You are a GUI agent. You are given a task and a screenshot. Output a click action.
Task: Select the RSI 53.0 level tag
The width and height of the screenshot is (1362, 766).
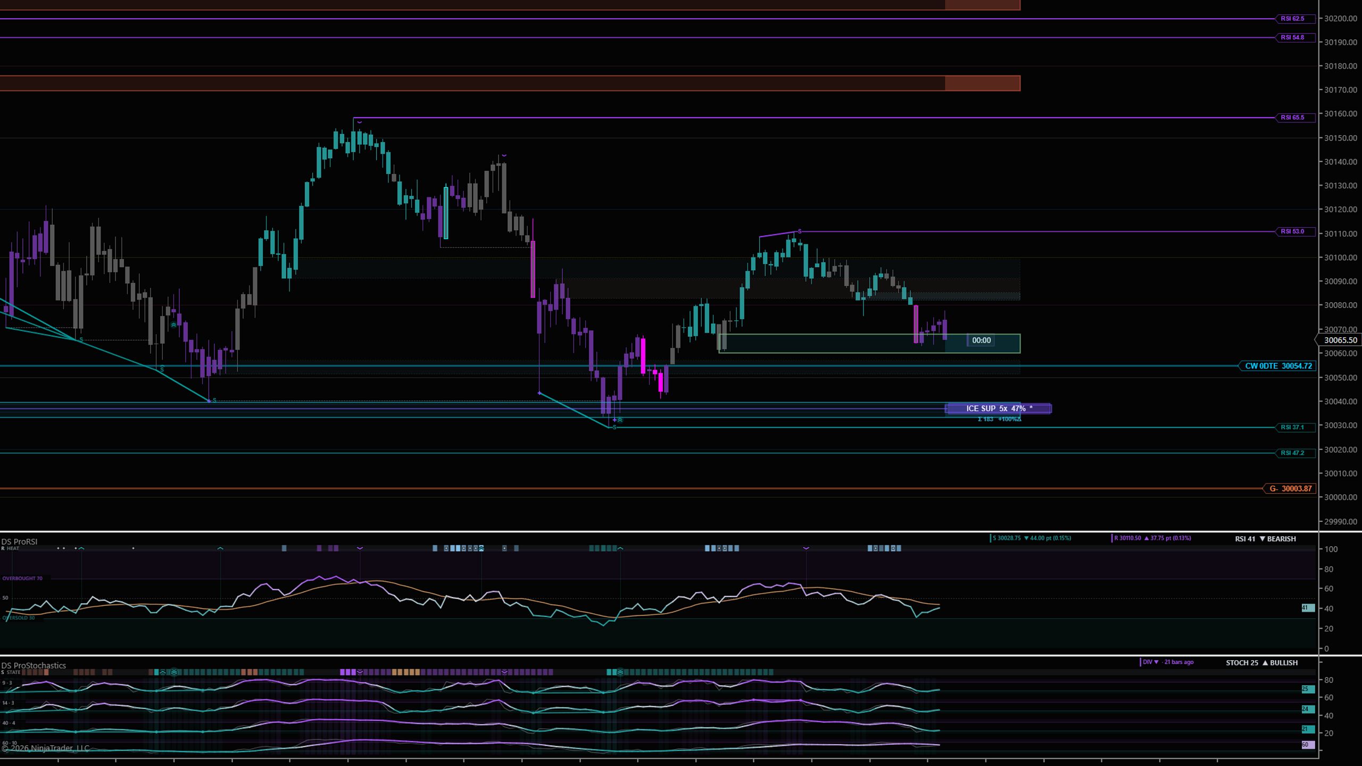click(1295, 231)
